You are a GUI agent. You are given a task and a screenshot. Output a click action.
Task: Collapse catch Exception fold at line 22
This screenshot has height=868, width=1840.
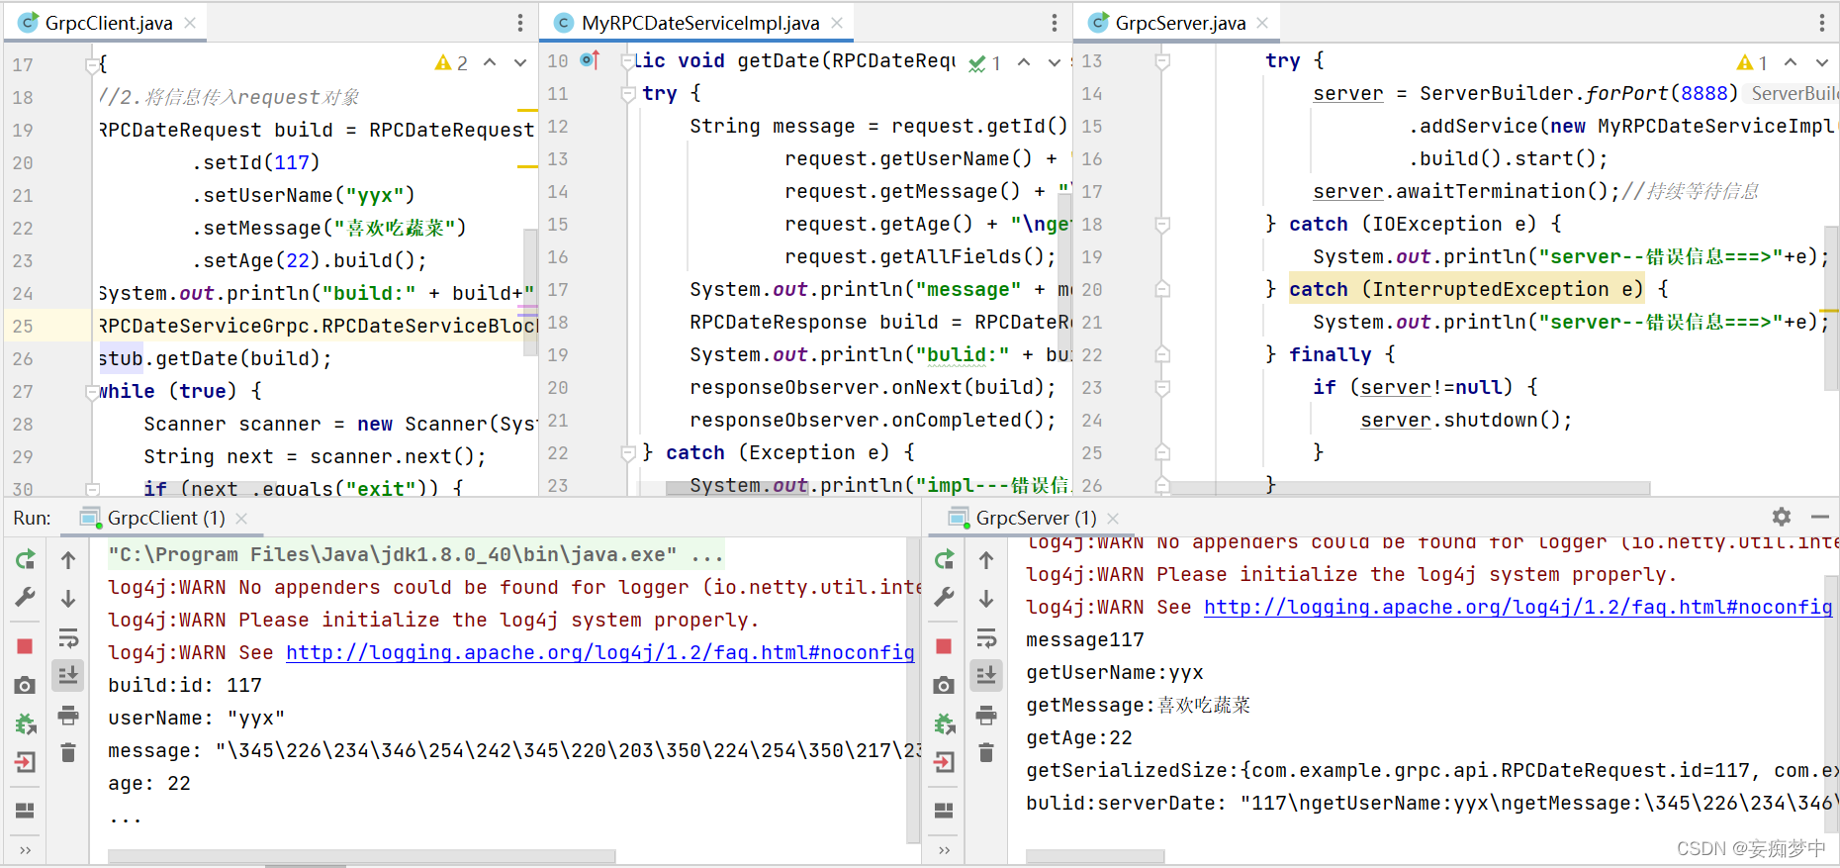click(627, 453)
